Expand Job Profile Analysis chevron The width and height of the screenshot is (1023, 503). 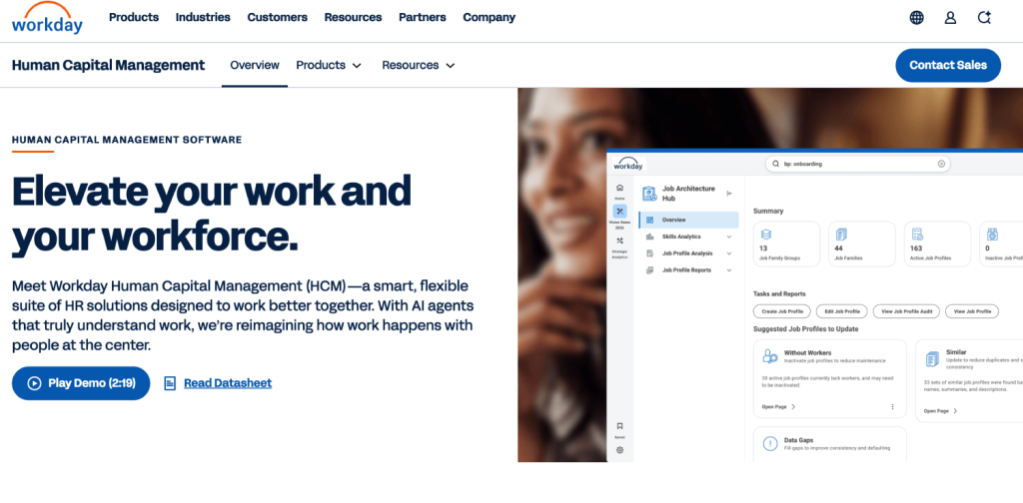click(x=729, y=253)
